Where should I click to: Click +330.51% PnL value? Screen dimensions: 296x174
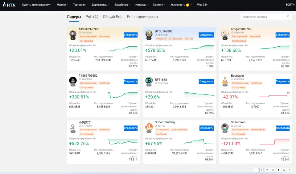pyautogui.click(x=79, y=97)
